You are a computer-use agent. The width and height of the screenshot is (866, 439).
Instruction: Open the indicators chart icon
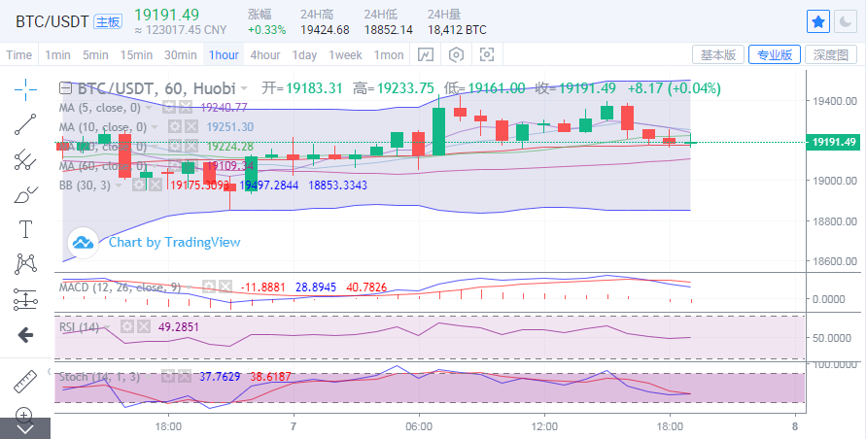(426, 54)
